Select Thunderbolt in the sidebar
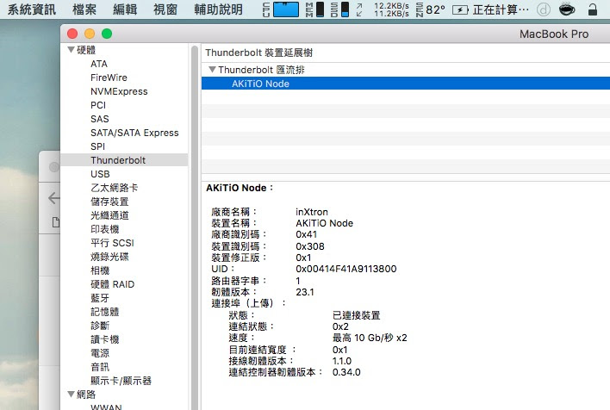Image resolution: width=610 pixels, height=410 pixels. point(124,160)
